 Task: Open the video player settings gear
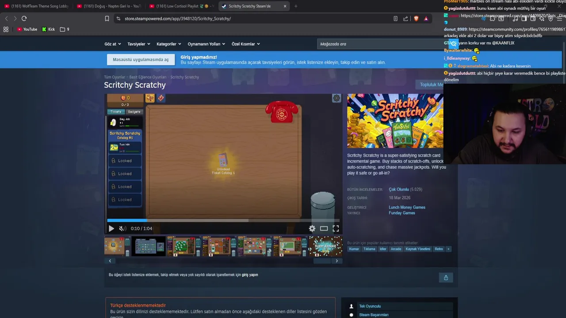[x=312, y=228]
